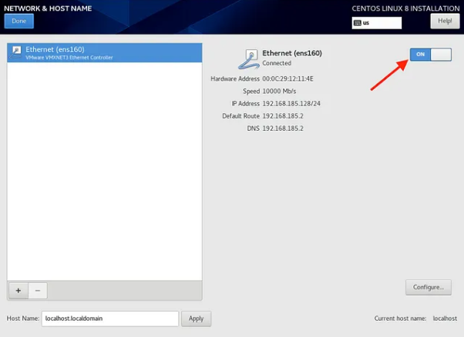Click CENTOS LINUX 8 INSTALLATION heading

405,8
